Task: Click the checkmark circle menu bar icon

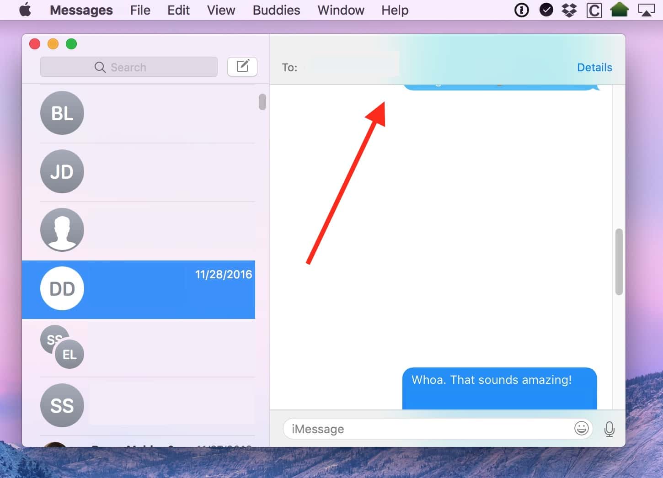Action: click(x=546, y=10)
